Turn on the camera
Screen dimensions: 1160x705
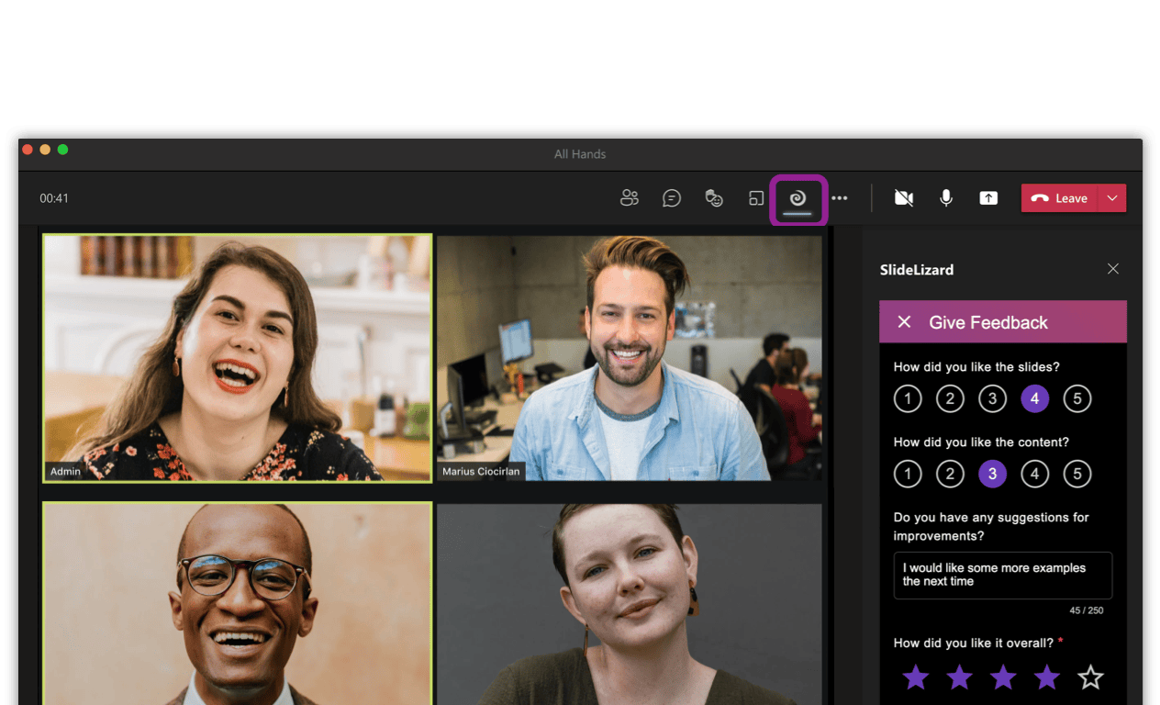(x=904, y=198)
